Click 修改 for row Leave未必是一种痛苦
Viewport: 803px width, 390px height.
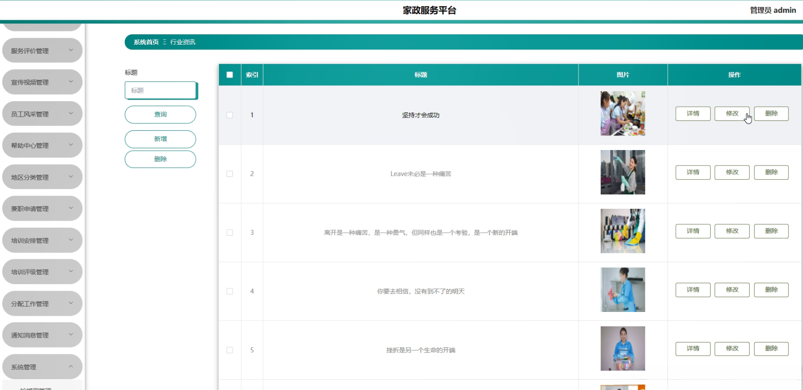point(732,172)
